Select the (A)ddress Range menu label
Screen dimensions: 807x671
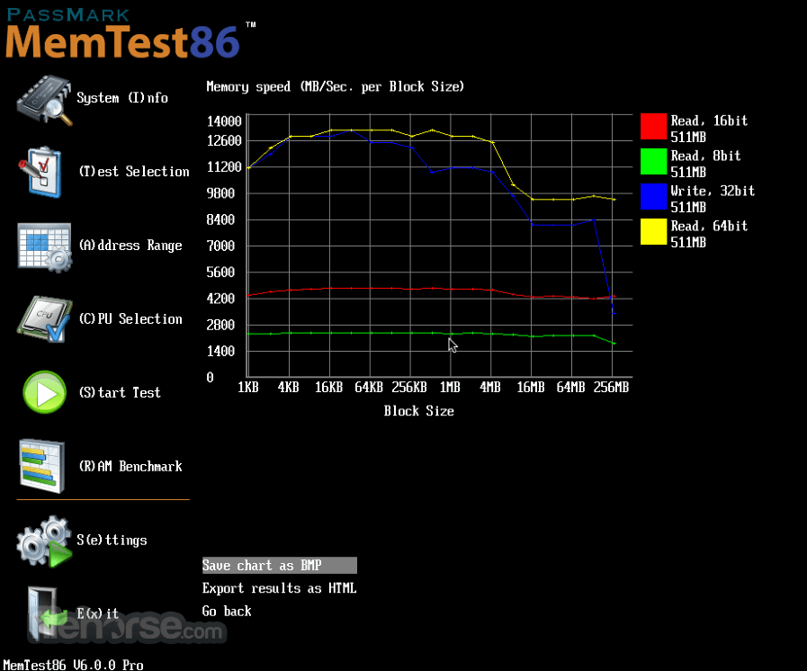coord(130,246)
